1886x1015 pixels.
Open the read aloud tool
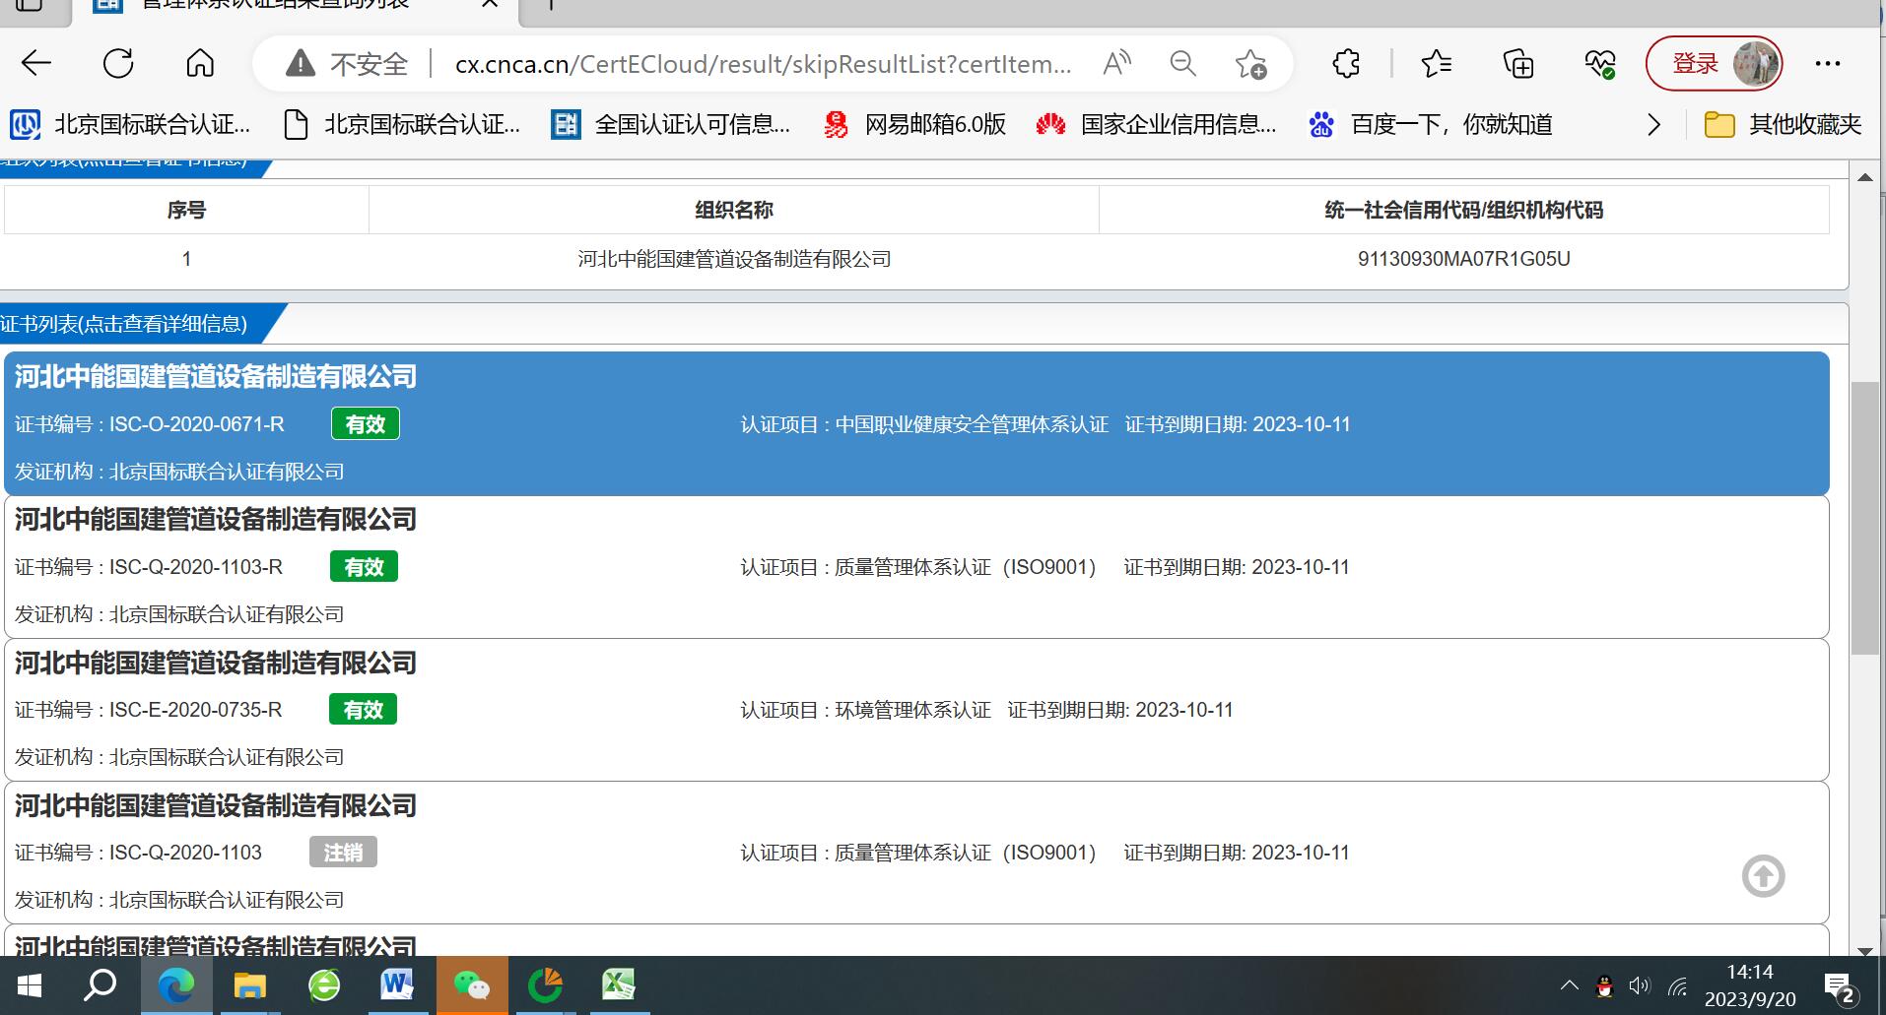pyautogui.click(x=1116, y=64)
